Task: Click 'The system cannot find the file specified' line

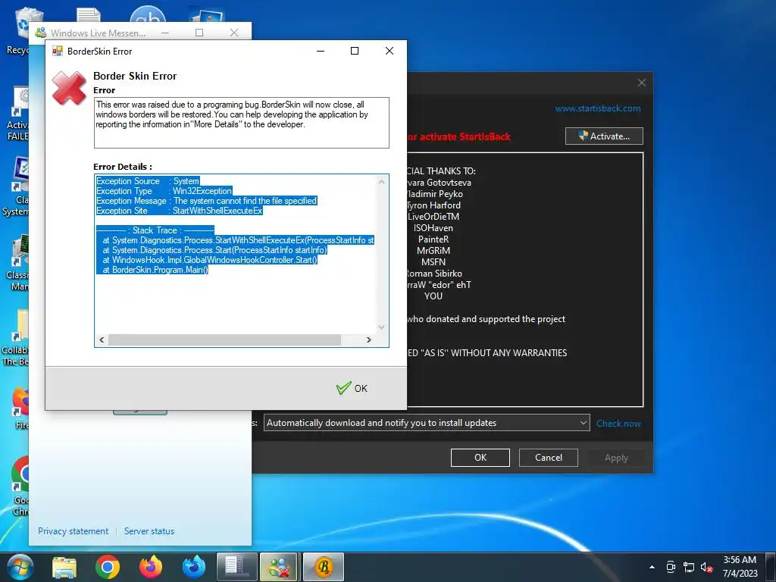Action: tap(206, 201)
